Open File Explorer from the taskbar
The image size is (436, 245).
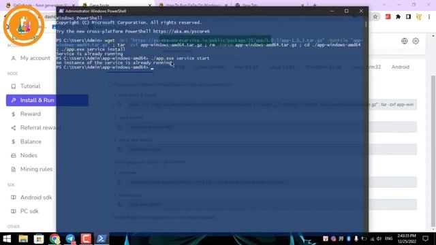23,239
